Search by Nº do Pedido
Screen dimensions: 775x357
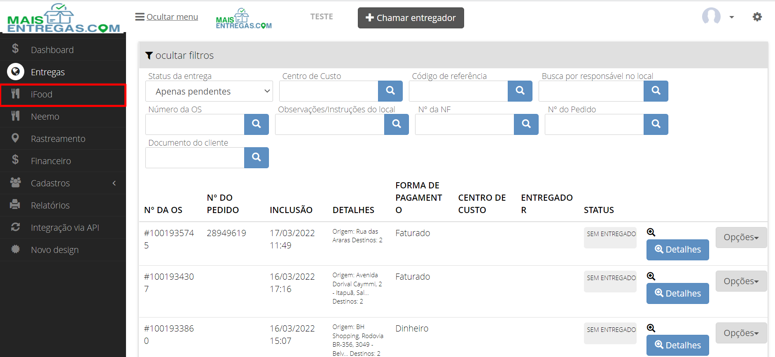(656, 125)
